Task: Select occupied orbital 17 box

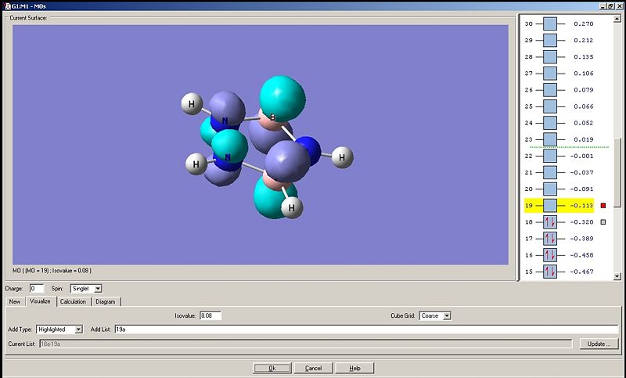Action: [550, 239]
